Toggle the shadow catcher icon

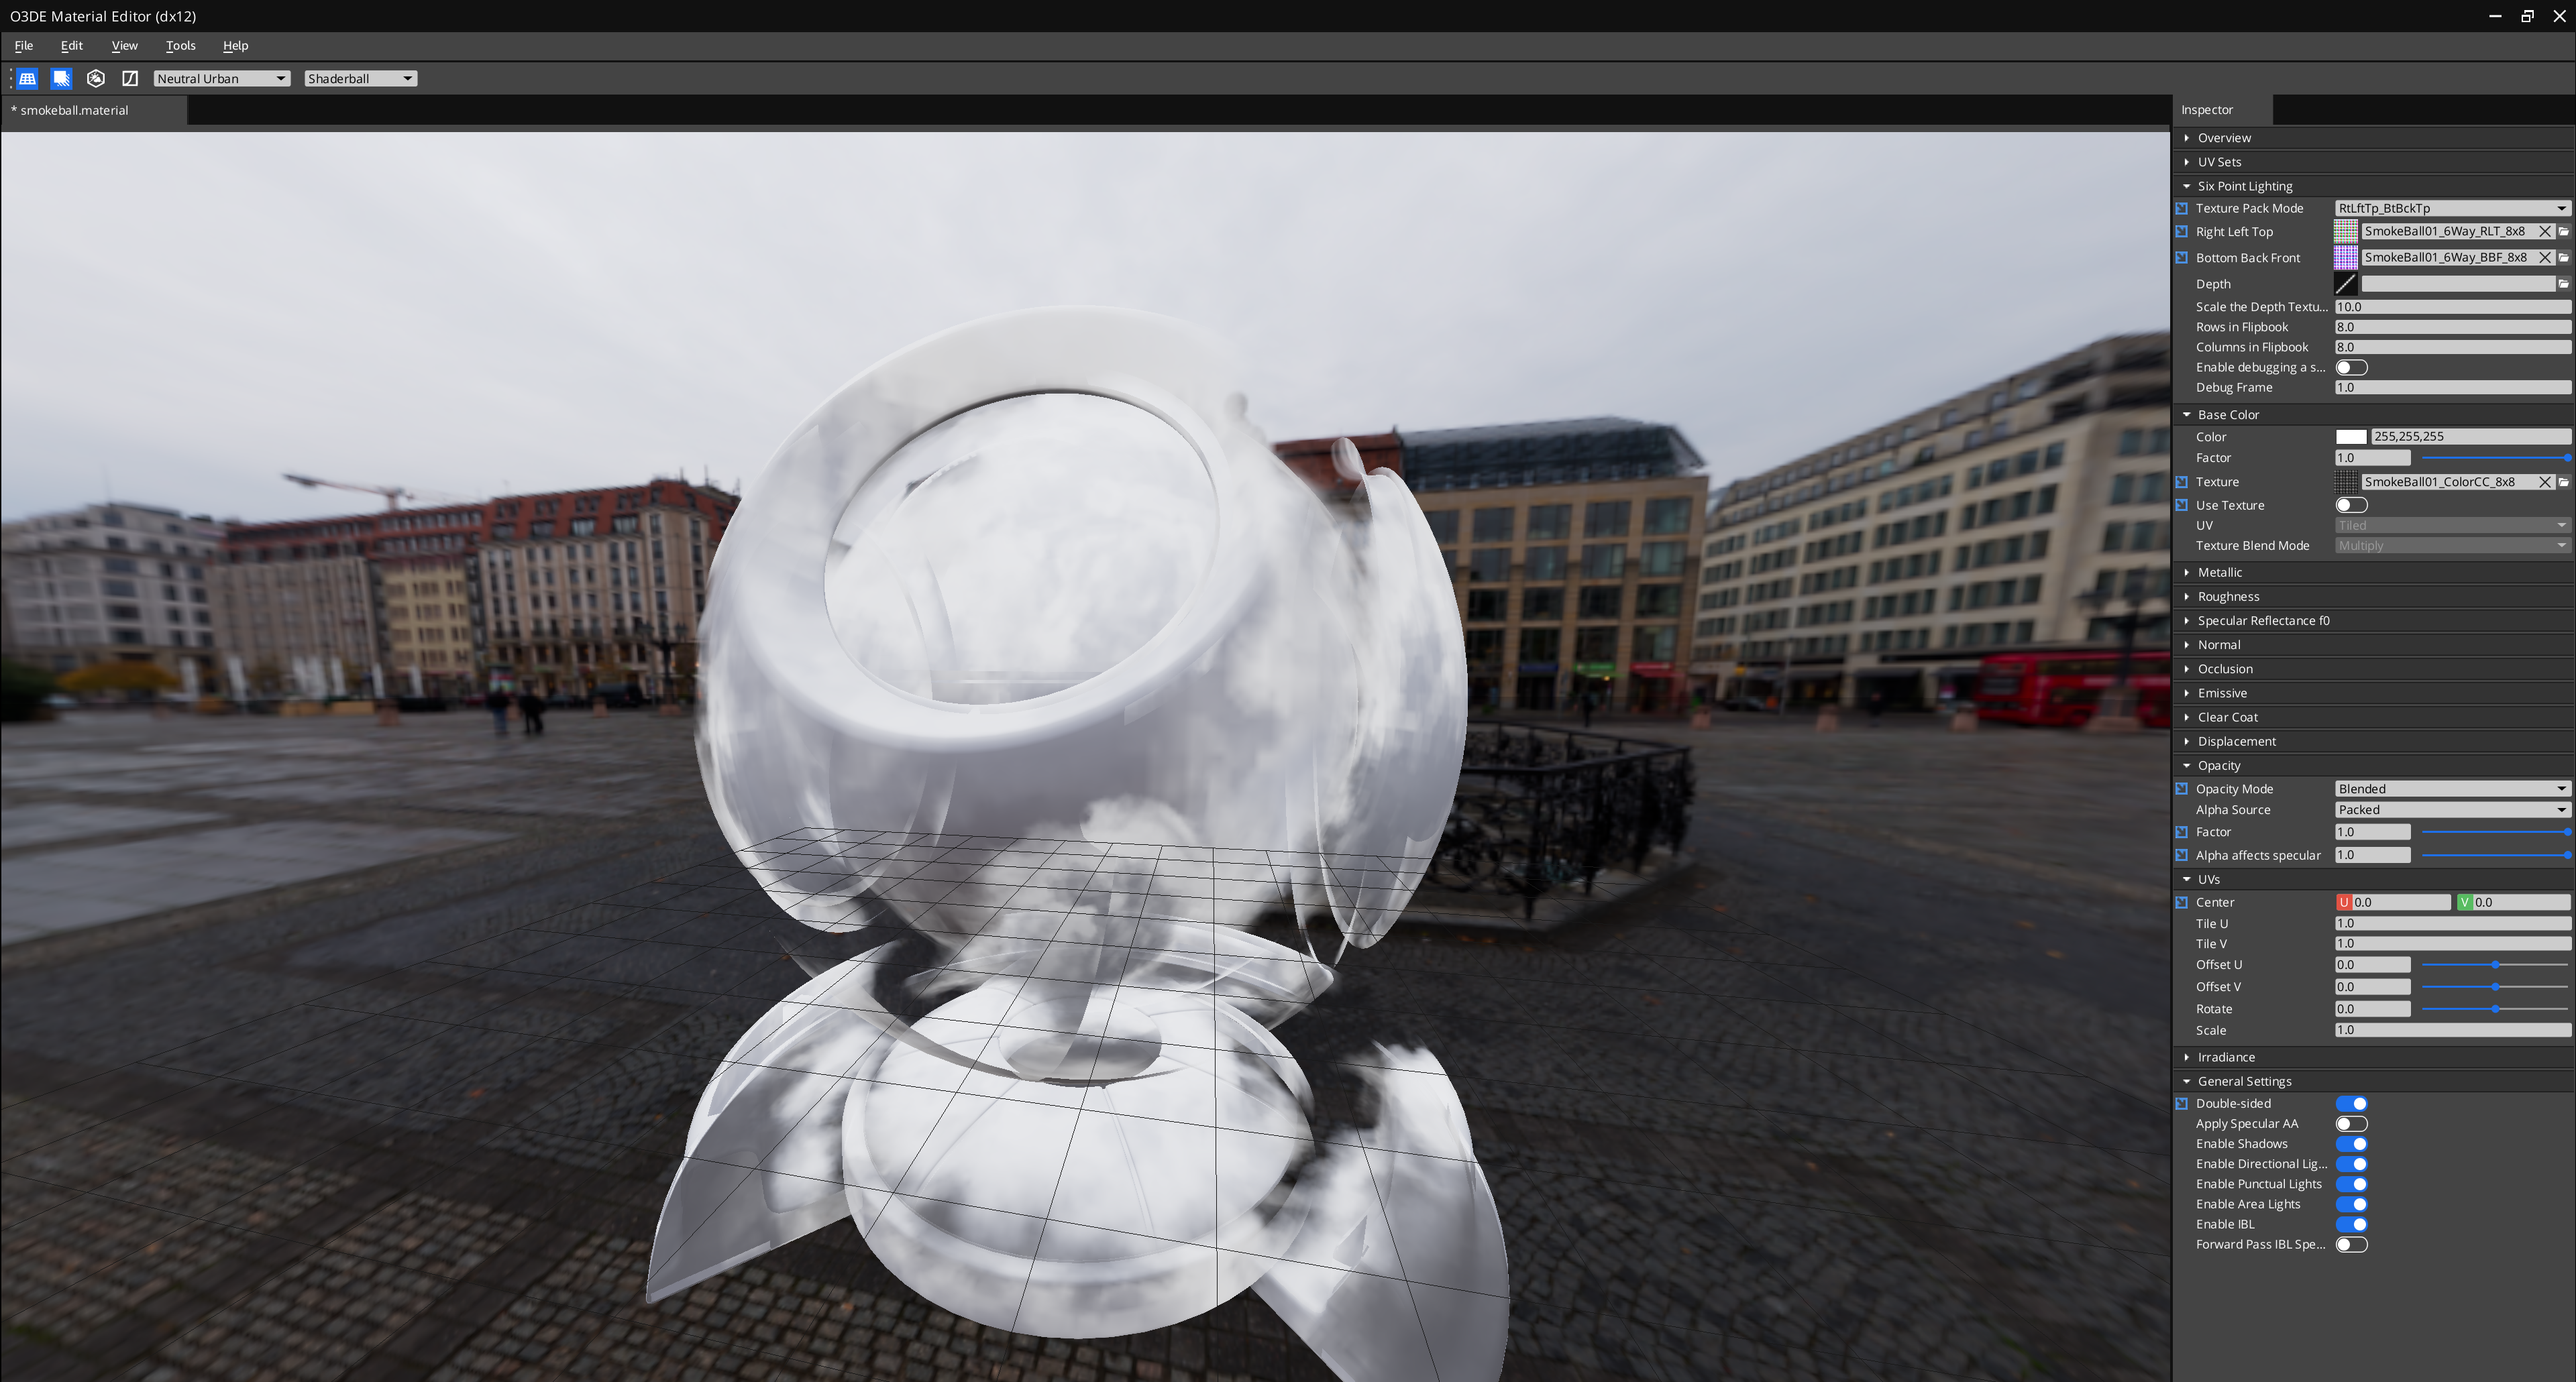[62, 78]
